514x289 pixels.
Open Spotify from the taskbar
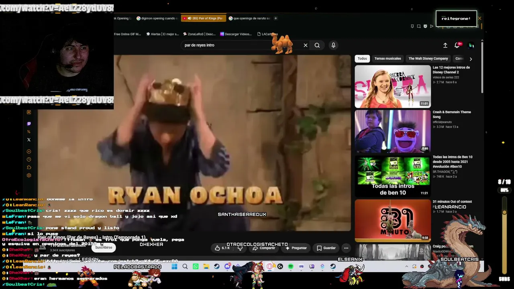click(x=291, y=267)
